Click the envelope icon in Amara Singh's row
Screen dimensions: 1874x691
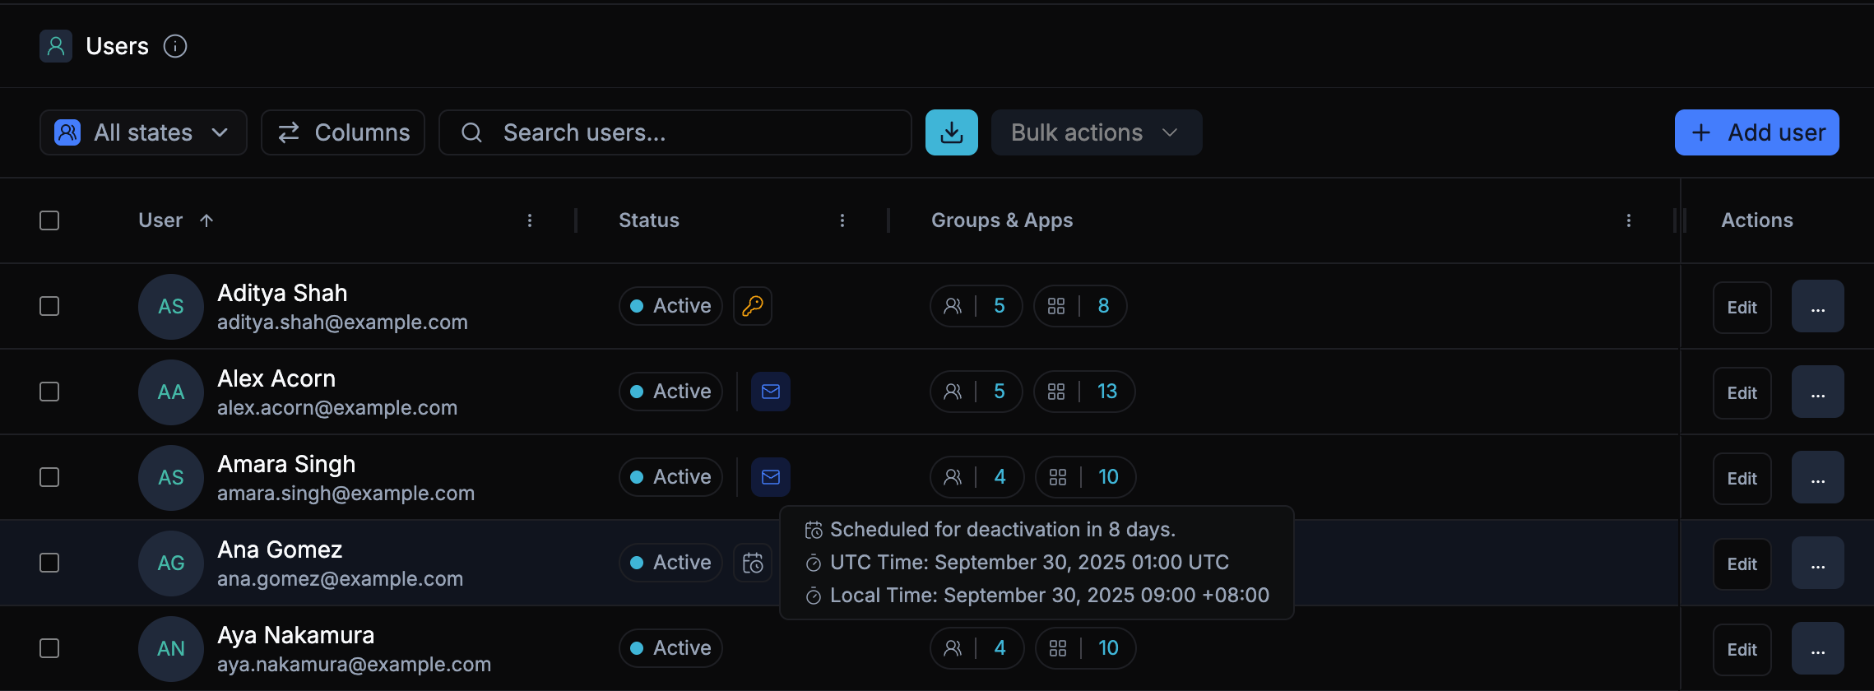770,477
